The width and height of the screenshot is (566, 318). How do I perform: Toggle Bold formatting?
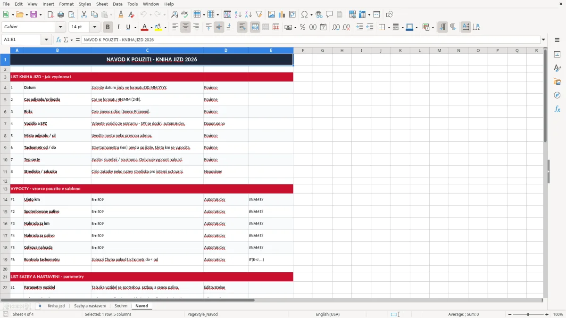pos(108,27)
